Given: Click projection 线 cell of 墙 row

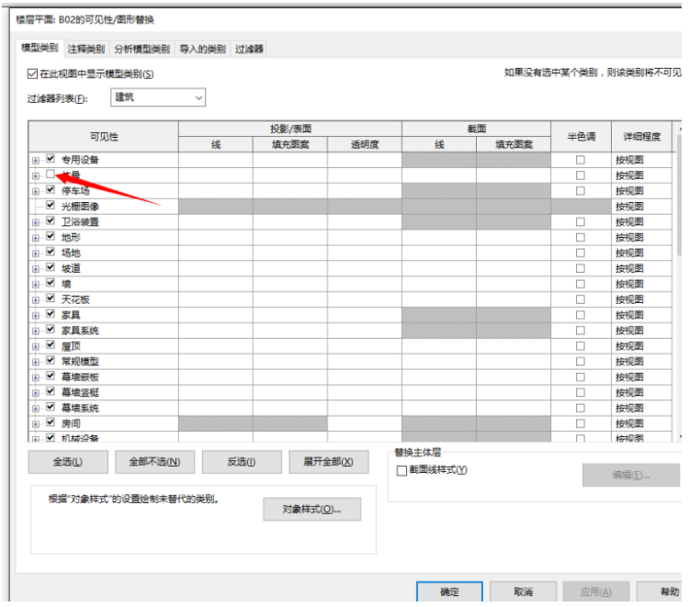Looking at the screenshot, I should pos(216,284).
